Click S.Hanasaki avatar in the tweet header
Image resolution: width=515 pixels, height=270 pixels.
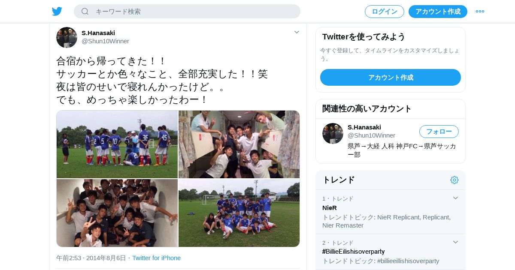pos(67,37)
